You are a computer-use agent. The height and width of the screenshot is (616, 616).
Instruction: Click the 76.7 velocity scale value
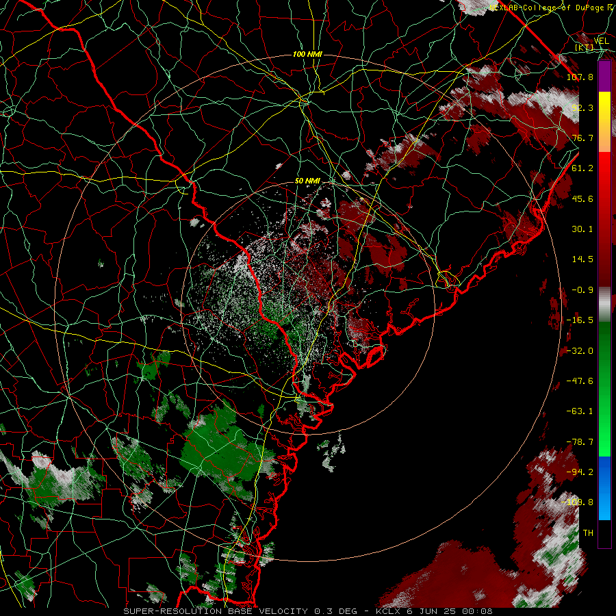point(582,138)
